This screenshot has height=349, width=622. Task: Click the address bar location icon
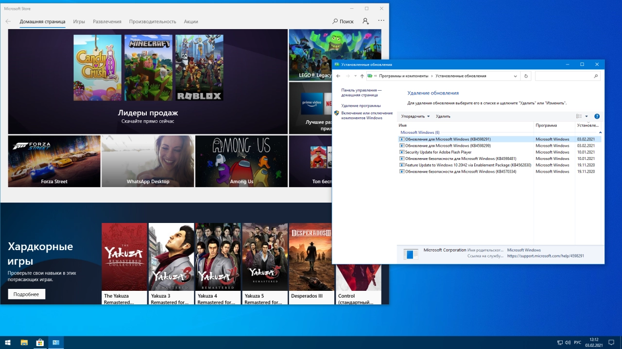[x=370, y=76]
